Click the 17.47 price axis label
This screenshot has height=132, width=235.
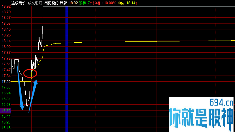6,70
